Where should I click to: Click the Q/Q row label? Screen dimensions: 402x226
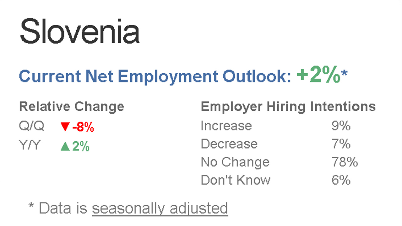point(31,126)
